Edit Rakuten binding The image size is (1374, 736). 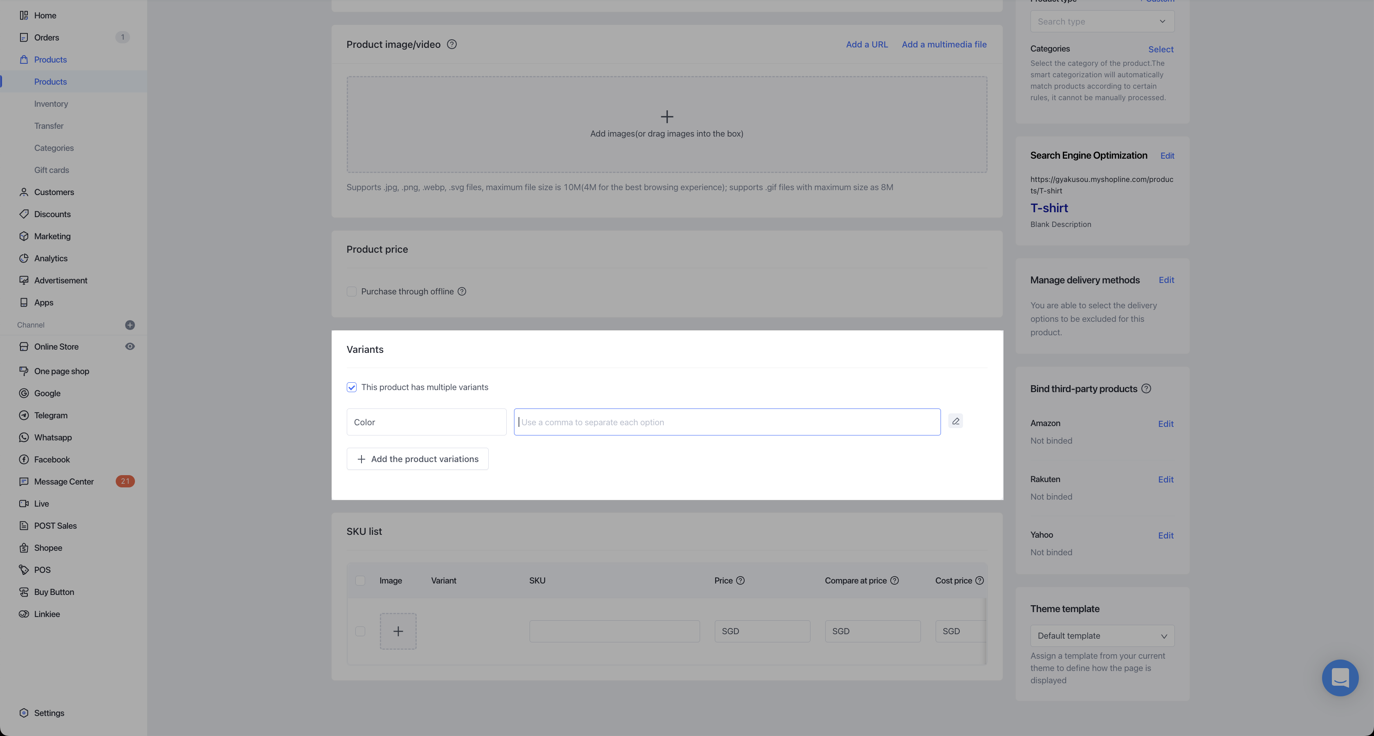[x=1165, y=480]
